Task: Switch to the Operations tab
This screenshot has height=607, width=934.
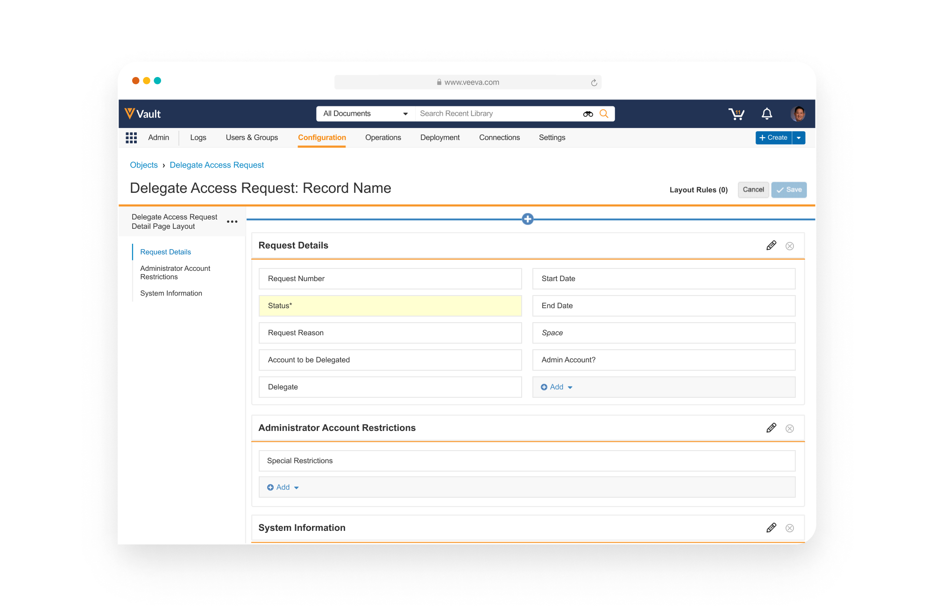Action: coord(383,138)
